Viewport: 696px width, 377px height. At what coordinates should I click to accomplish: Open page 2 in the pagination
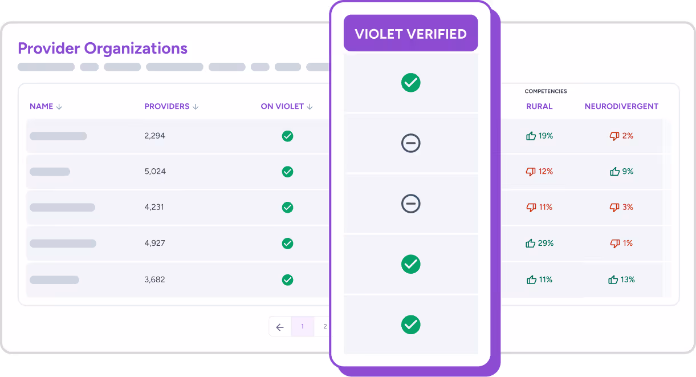pos(325,326)
